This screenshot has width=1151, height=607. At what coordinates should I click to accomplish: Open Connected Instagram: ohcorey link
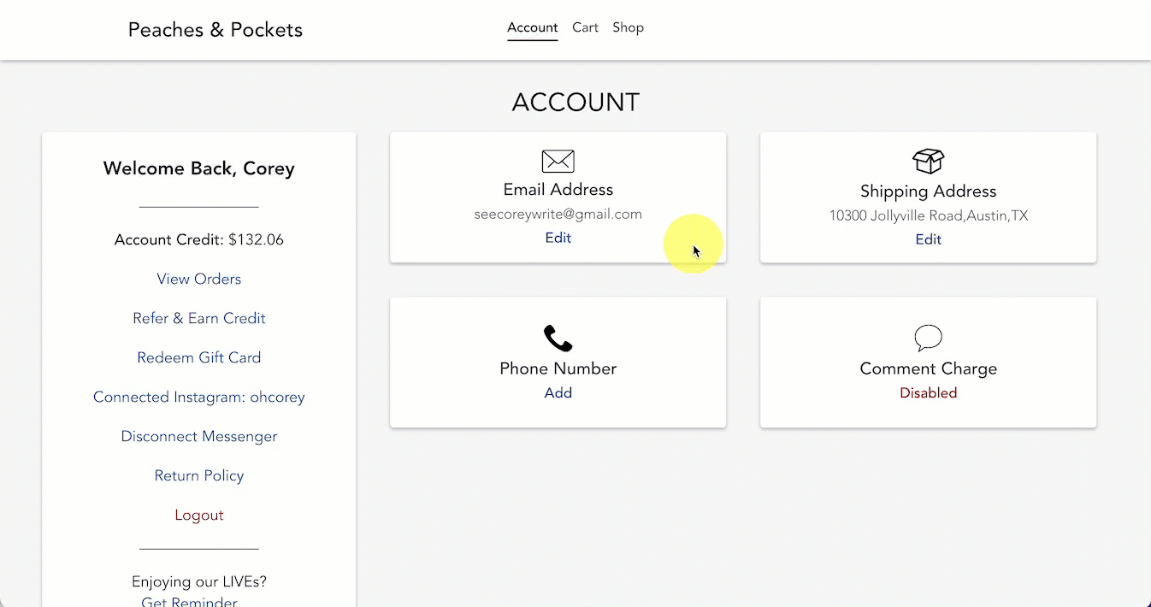point(198,397)
